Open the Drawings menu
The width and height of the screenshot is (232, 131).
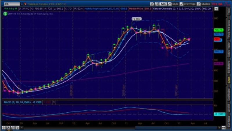point(190,4)
